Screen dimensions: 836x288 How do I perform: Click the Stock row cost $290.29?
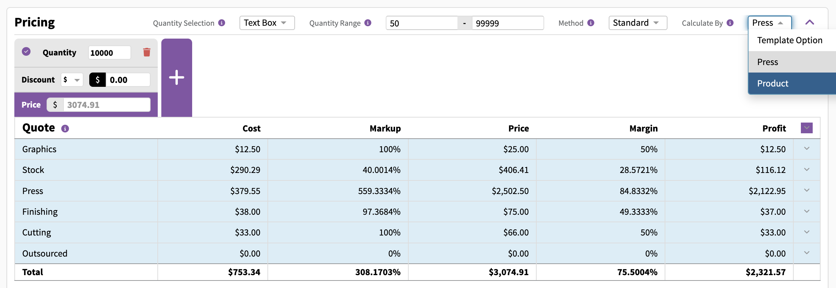click(x=245, y=170)
